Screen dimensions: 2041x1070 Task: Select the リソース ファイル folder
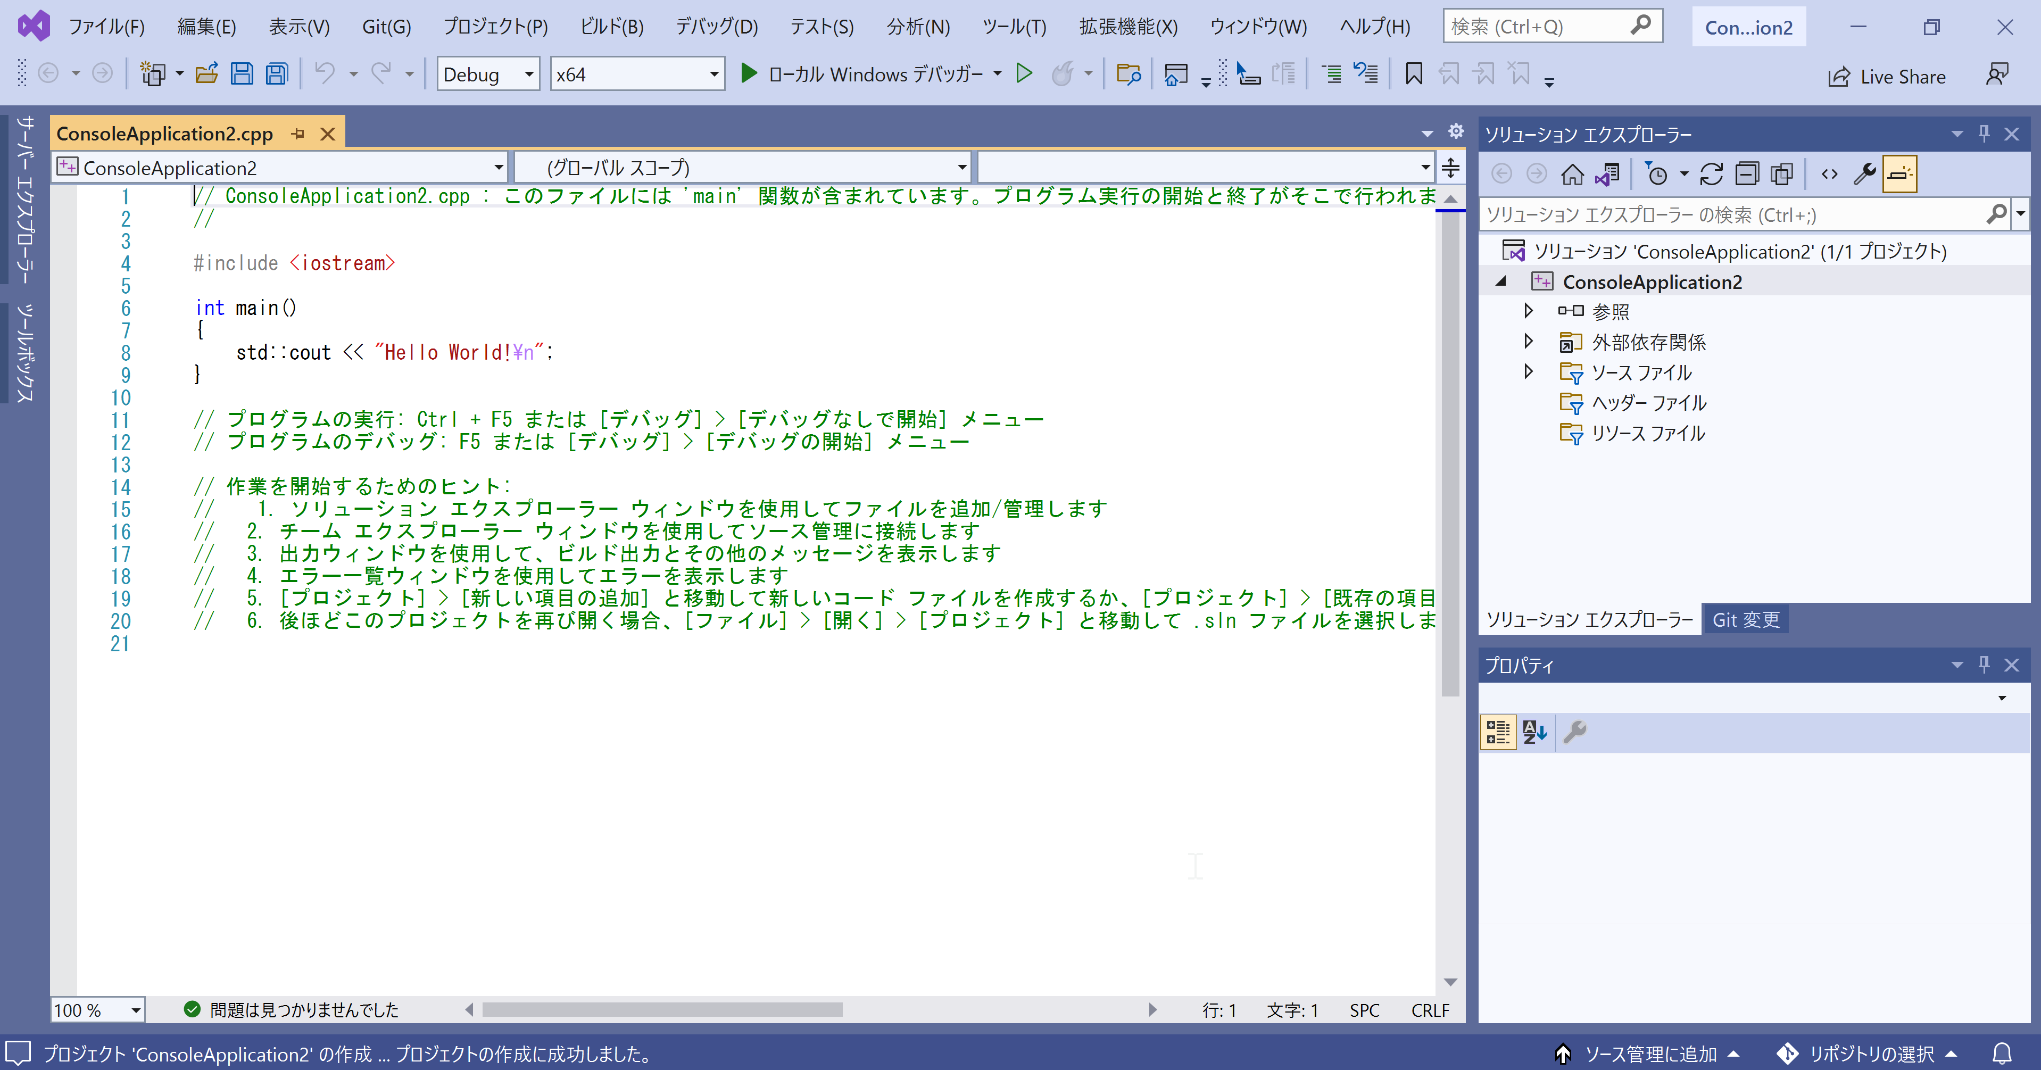pyautogui.click(x=1648, y=433)
